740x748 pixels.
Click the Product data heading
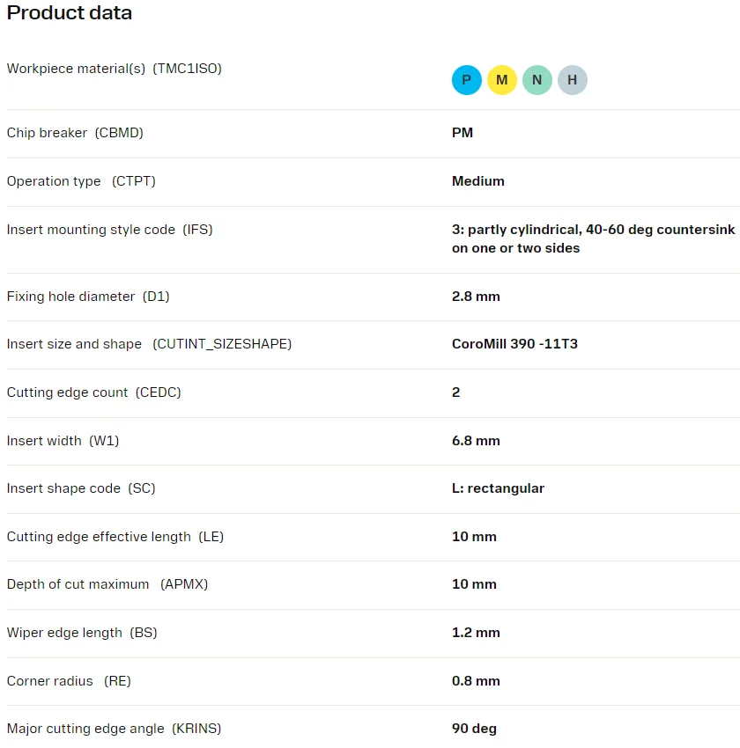70,13
